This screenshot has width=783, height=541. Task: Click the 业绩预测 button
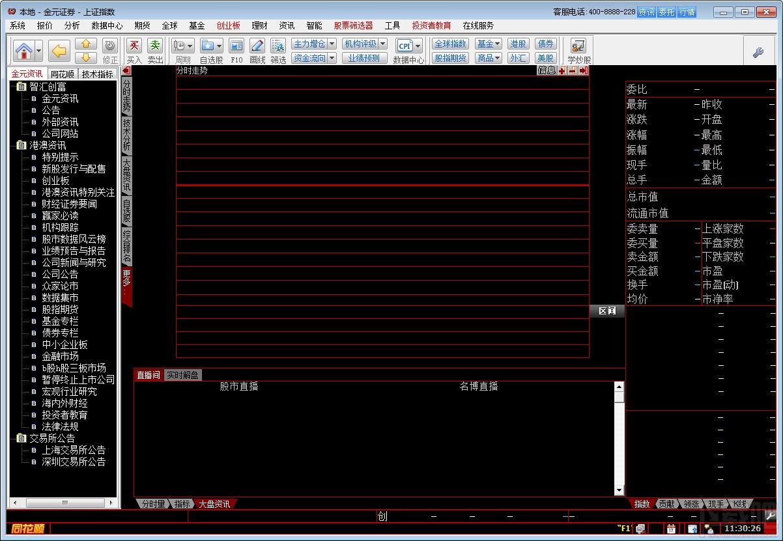point(364,58)
